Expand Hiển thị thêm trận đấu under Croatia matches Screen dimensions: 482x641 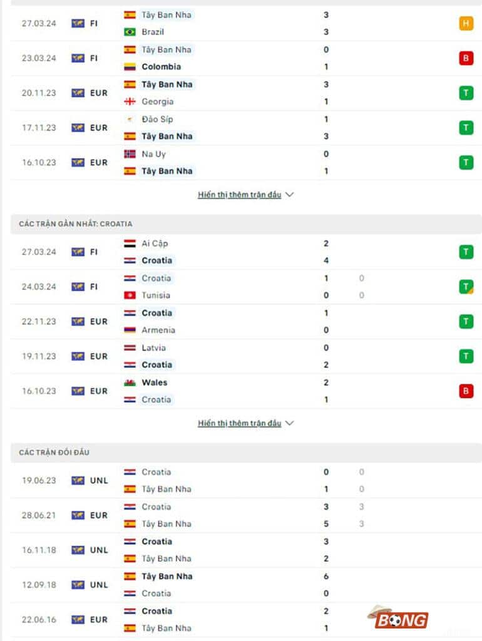240,423
